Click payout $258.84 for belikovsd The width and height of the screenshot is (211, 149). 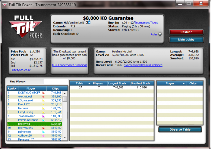pos(56,124)
